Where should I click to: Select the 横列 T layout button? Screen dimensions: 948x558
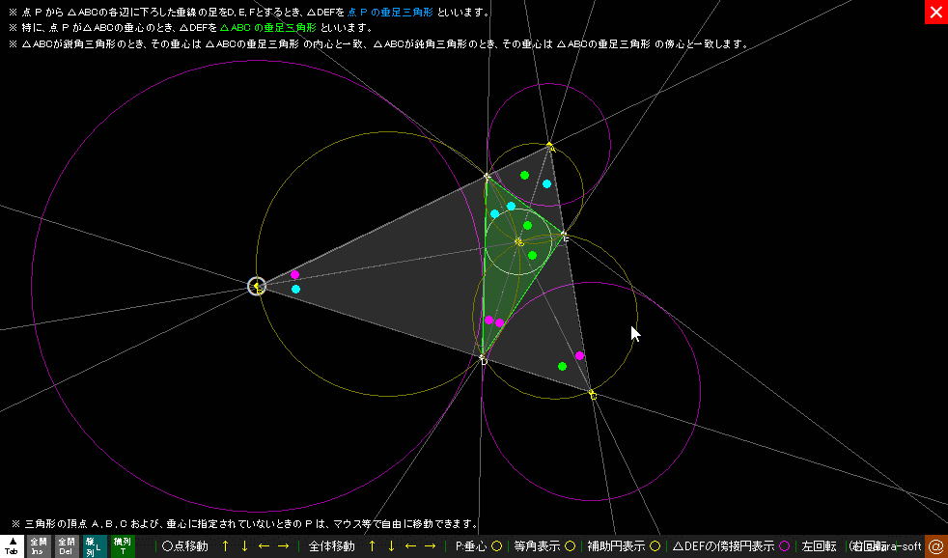123,546
